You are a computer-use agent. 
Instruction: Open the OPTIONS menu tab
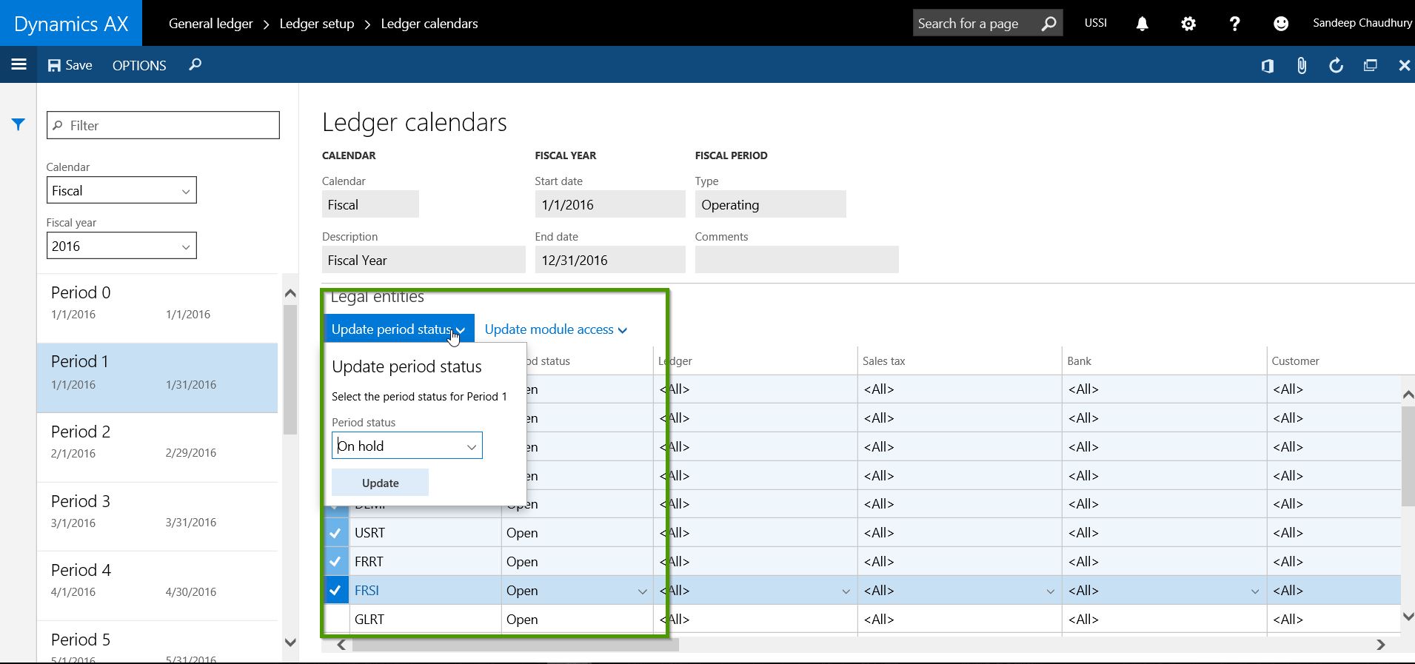click(x=139, y=65)
